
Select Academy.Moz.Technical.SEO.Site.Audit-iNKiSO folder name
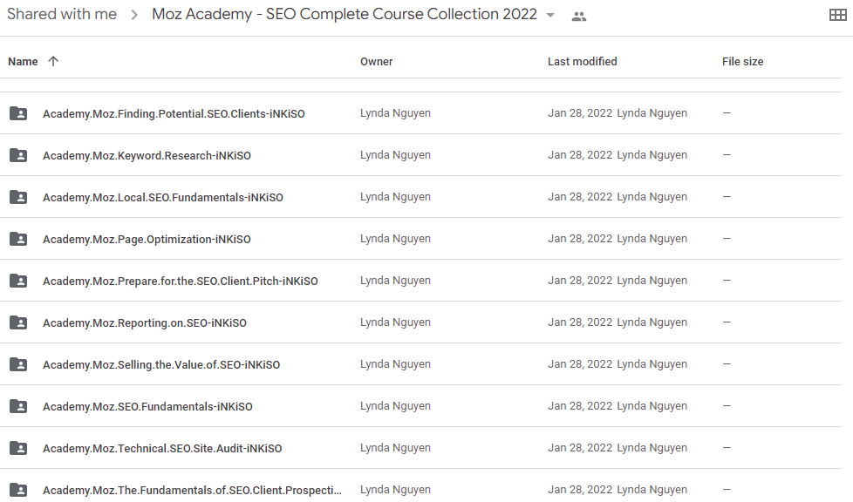tap(162, 449)
